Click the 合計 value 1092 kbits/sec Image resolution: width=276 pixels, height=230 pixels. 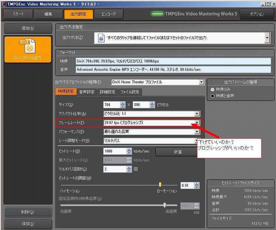pos(256,209)
